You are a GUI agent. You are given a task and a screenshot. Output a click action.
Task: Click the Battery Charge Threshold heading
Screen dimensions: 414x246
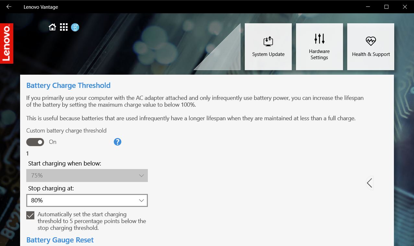(68, 85)
